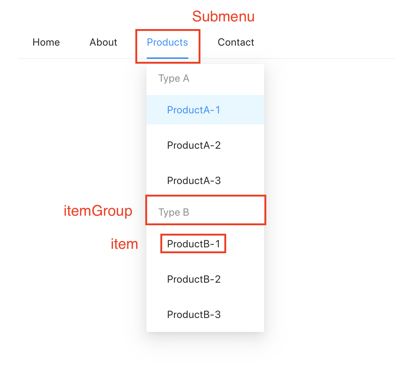Viewport: 395px width, 371px height.
Task: Choose ProductB-2 from the list
Action: click(194, 279)
